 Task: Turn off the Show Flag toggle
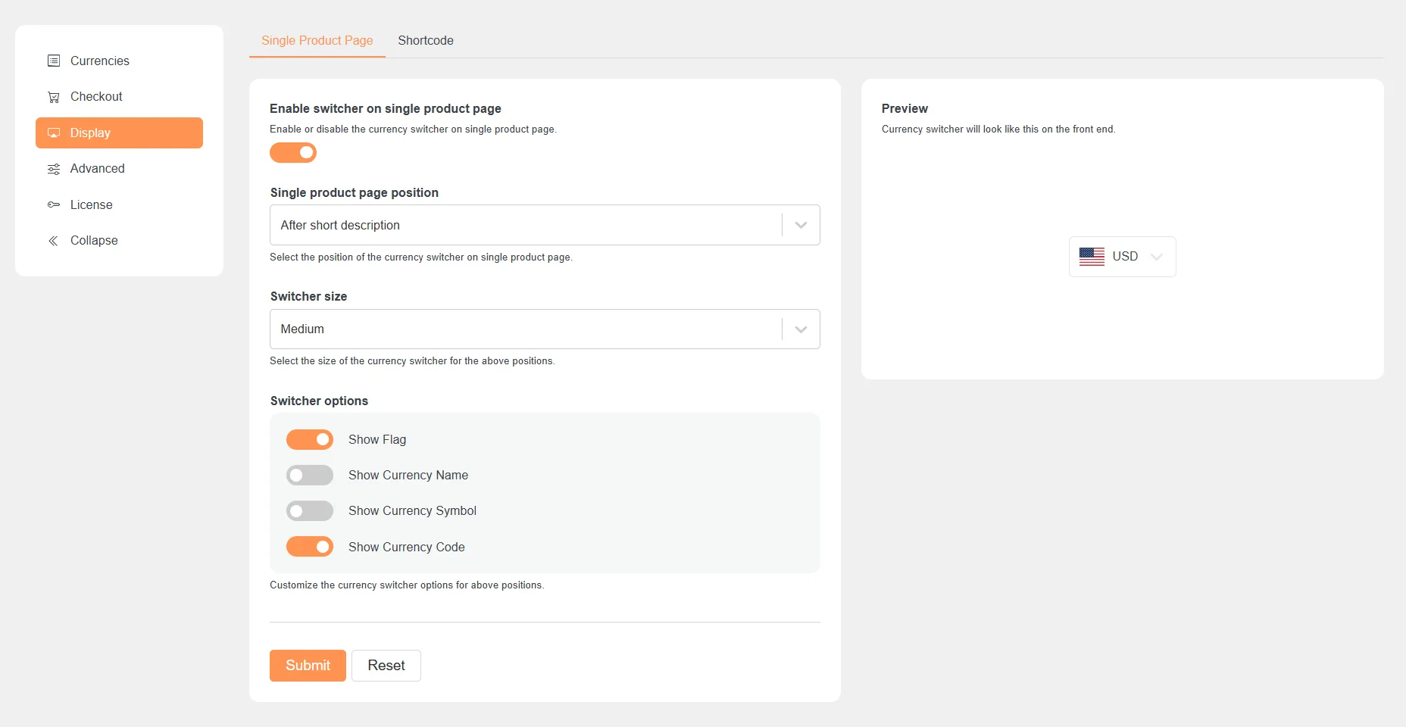310,440
